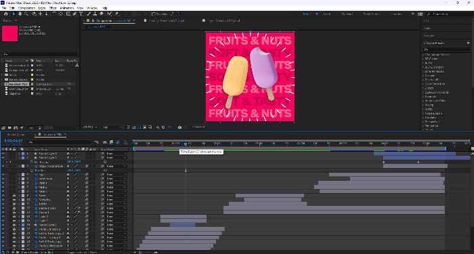
Task: Click the Project panel new folder icon
Action: click(9, 128)
